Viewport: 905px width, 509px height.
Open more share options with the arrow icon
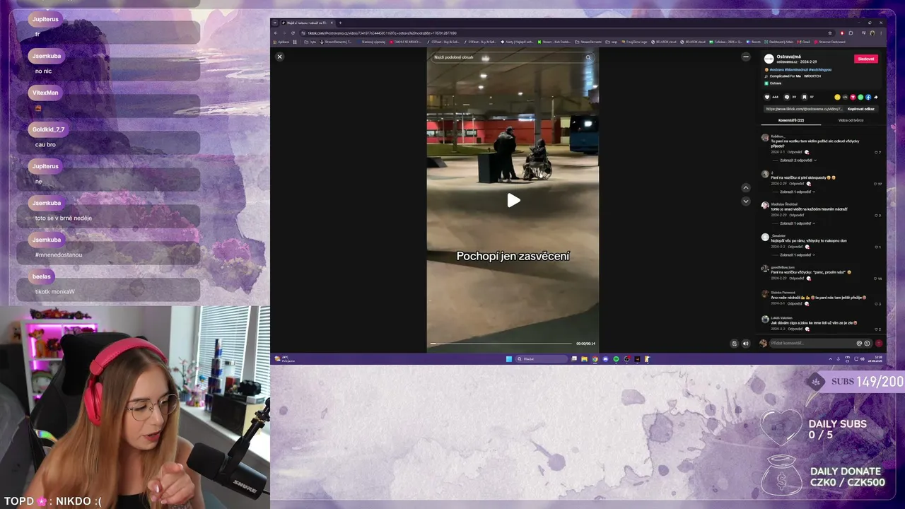click(876, 97)
